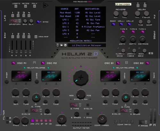This screenshot has width=160, height=131.
Task: Click the image Width knob
Action: tap(123, 39)
